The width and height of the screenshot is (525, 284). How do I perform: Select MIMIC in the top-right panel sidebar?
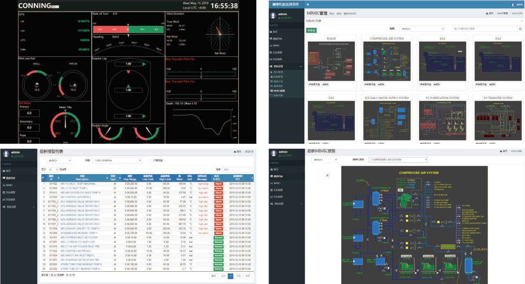tap(276, 45)
